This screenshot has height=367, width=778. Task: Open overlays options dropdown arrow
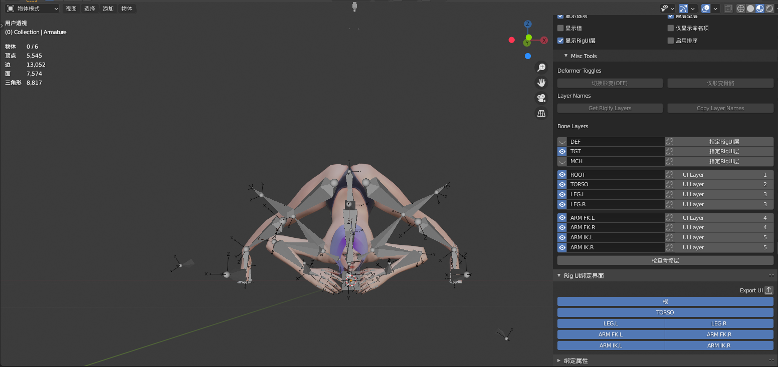tap(716, 9)
